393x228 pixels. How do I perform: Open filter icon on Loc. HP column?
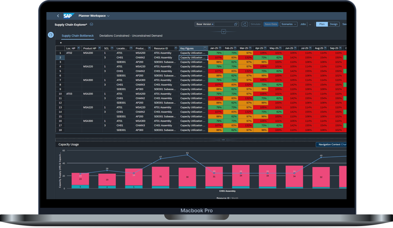(79, 48)
